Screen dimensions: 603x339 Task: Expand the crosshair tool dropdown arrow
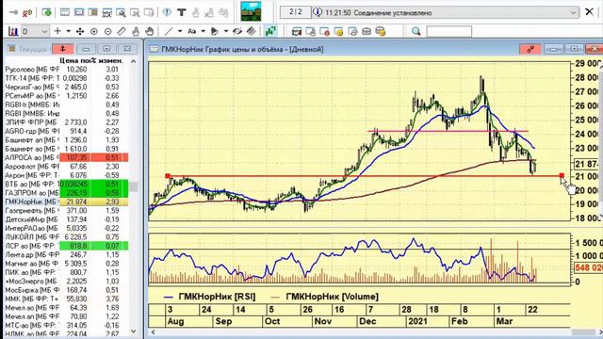pos(68,31)
